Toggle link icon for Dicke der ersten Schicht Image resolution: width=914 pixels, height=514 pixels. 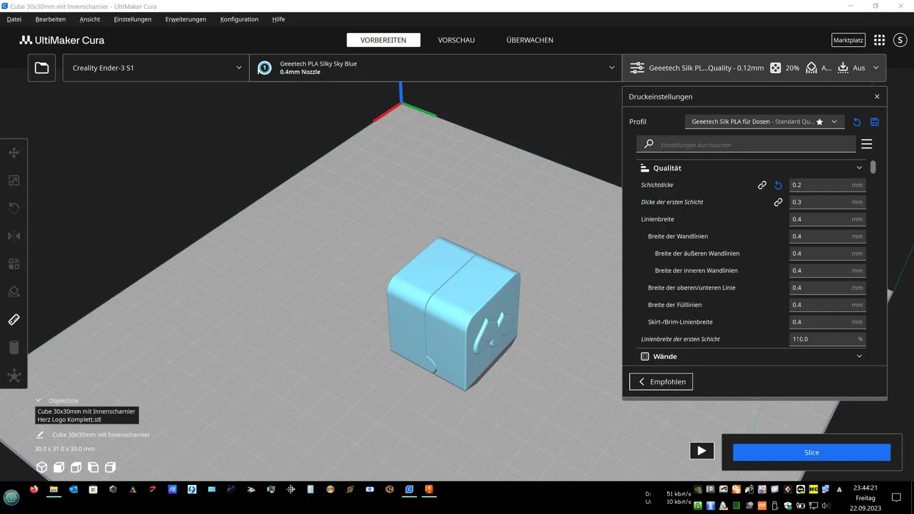(x=778, y=202)
